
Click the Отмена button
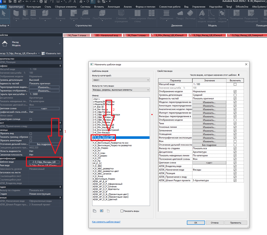(x=215, y=223)
